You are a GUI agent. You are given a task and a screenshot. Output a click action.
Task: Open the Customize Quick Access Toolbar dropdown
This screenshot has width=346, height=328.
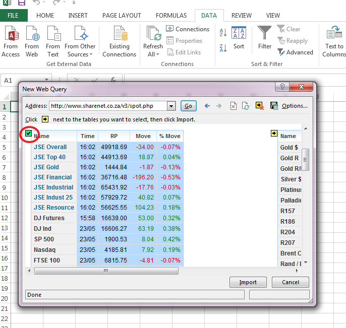74,3
